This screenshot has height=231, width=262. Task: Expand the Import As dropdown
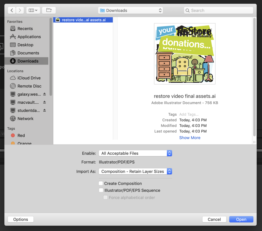point(135,172)
